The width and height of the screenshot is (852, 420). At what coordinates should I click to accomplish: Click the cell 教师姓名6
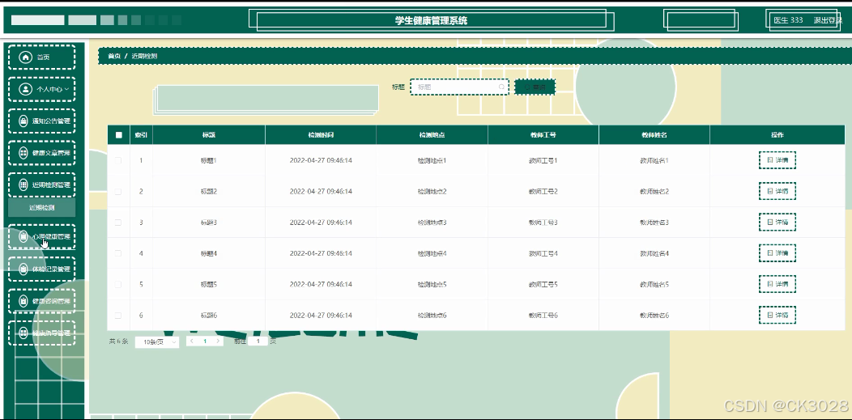(654, 316)
